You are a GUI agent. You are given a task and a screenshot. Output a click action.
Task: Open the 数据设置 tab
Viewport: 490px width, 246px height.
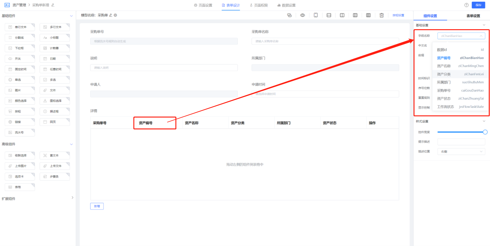coord(286,5)
